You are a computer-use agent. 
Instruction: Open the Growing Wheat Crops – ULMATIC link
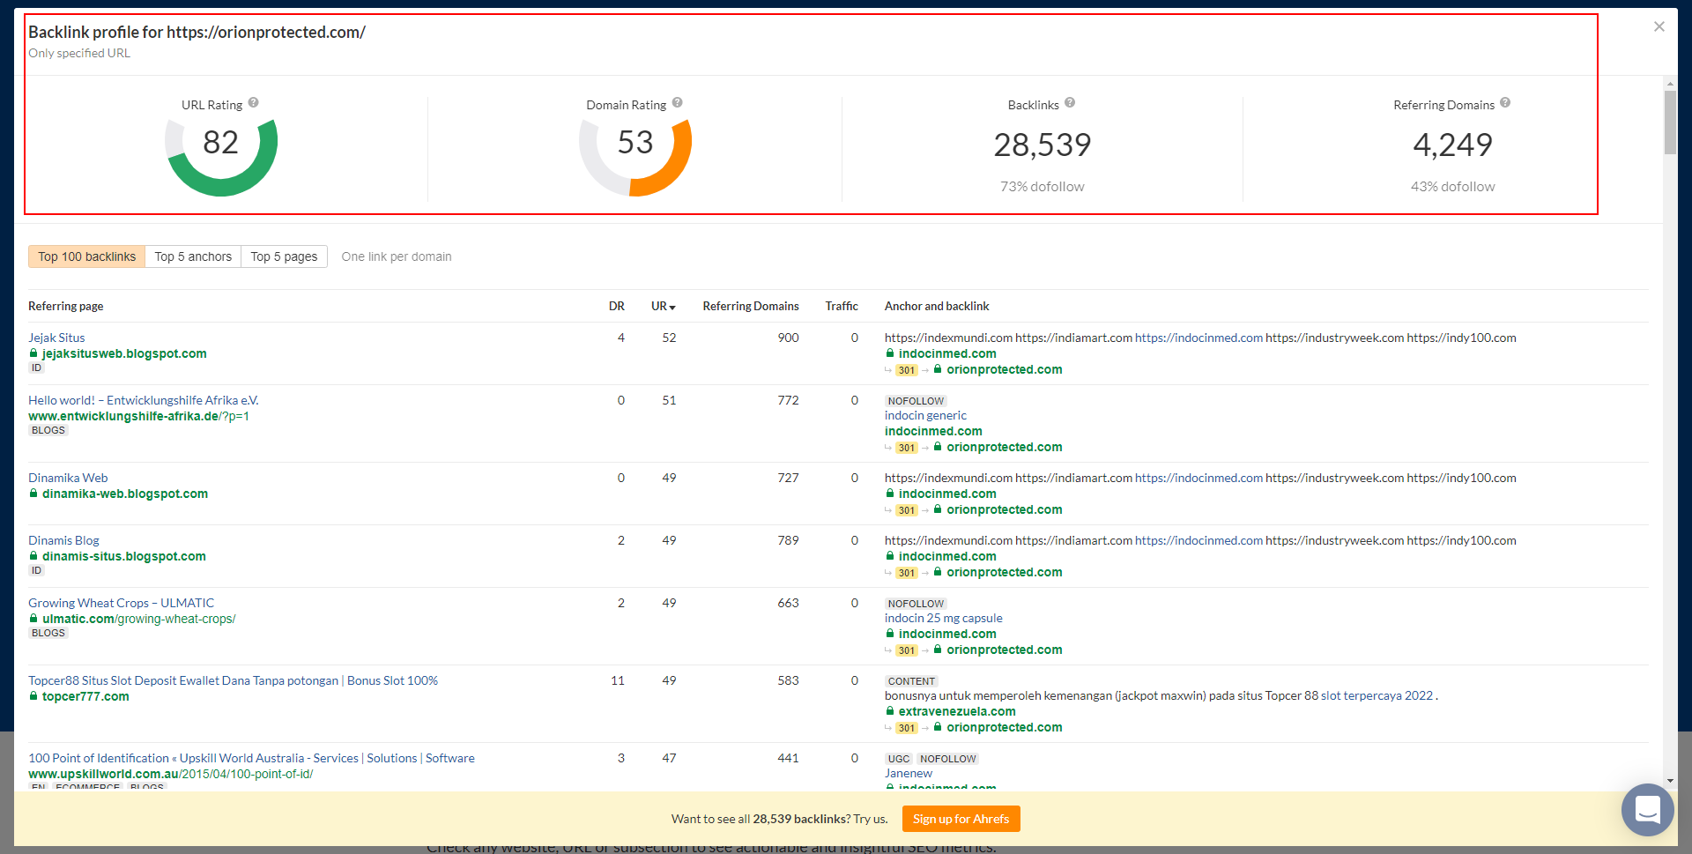click(x=121, y=603)
